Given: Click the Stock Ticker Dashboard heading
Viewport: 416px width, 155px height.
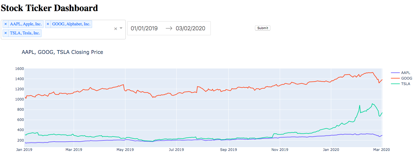Looking at the screenshot, I should pyautogui.click(x=49, y=8).
